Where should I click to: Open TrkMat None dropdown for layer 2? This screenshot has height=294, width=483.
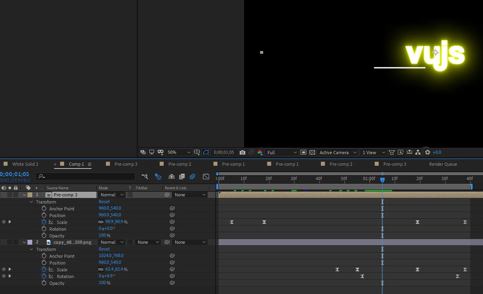tap(147, 242)
